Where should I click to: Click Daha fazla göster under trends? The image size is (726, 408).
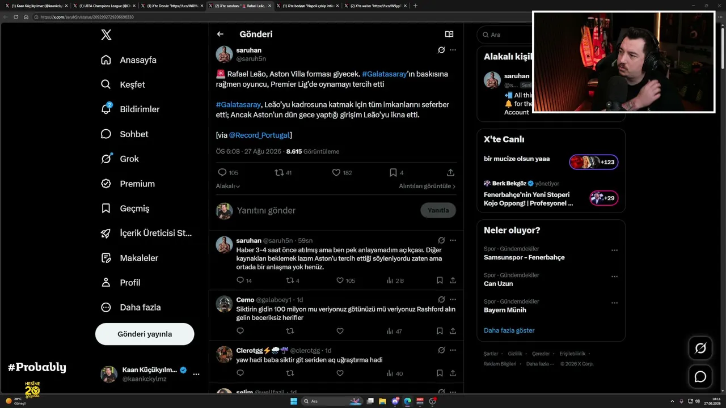(509, 330)
